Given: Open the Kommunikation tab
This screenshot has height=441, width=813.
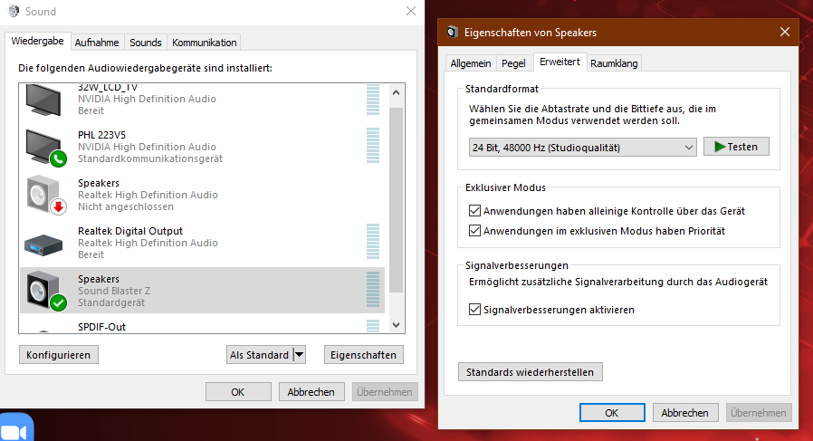Looking at the screenshot, I should (x=205, y=43).
